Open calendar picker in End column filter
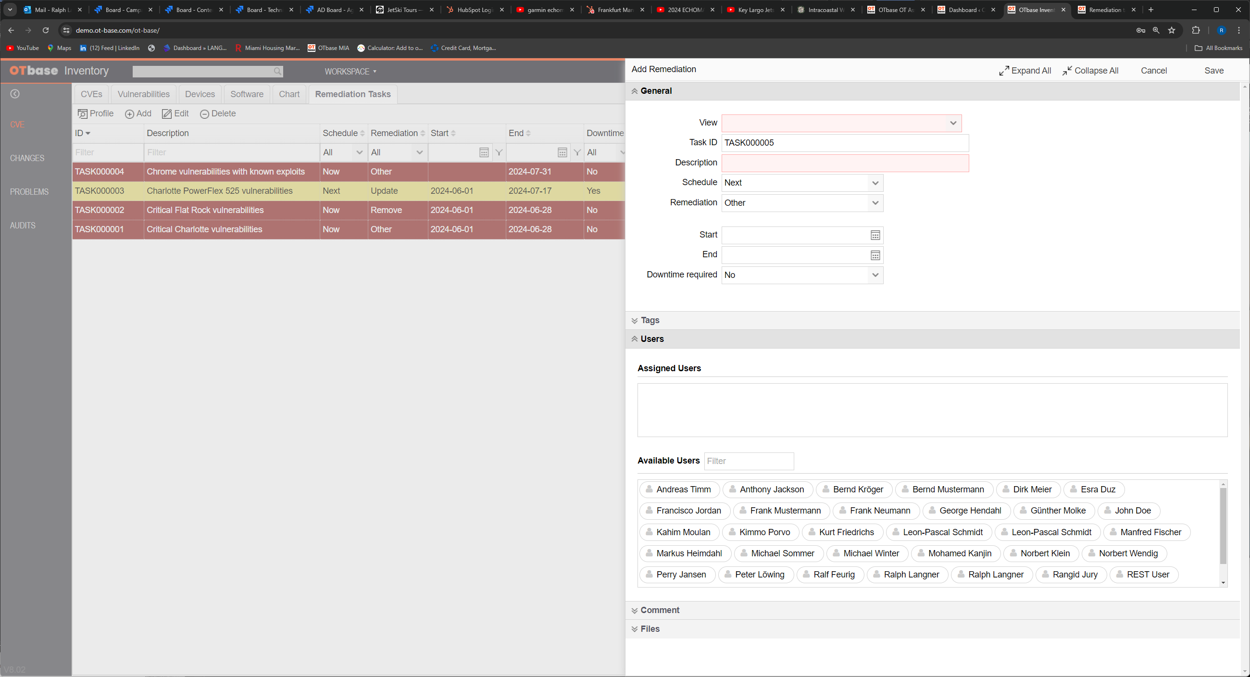Screen dimensions: 1250x677 pos(562,152)
